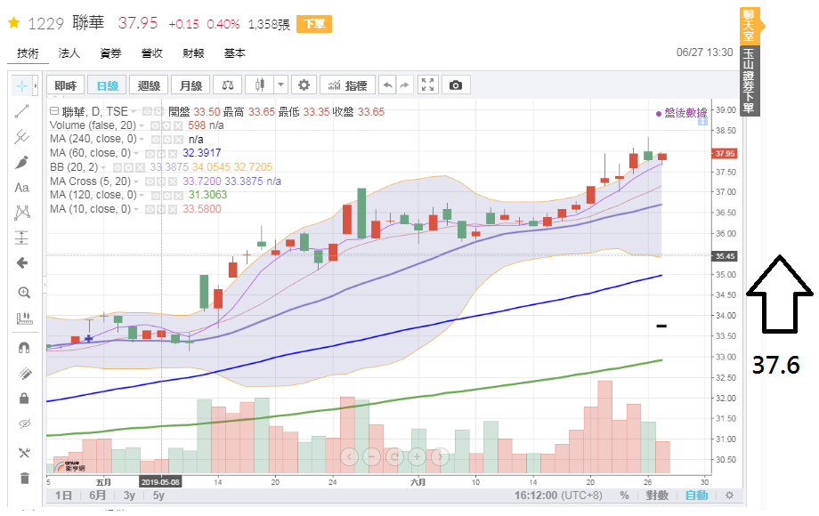Open the MA (10, close, 0) dropdown
Image resolution: width=819 pixels, height=516 pixels.
click(x=136, y=209)
